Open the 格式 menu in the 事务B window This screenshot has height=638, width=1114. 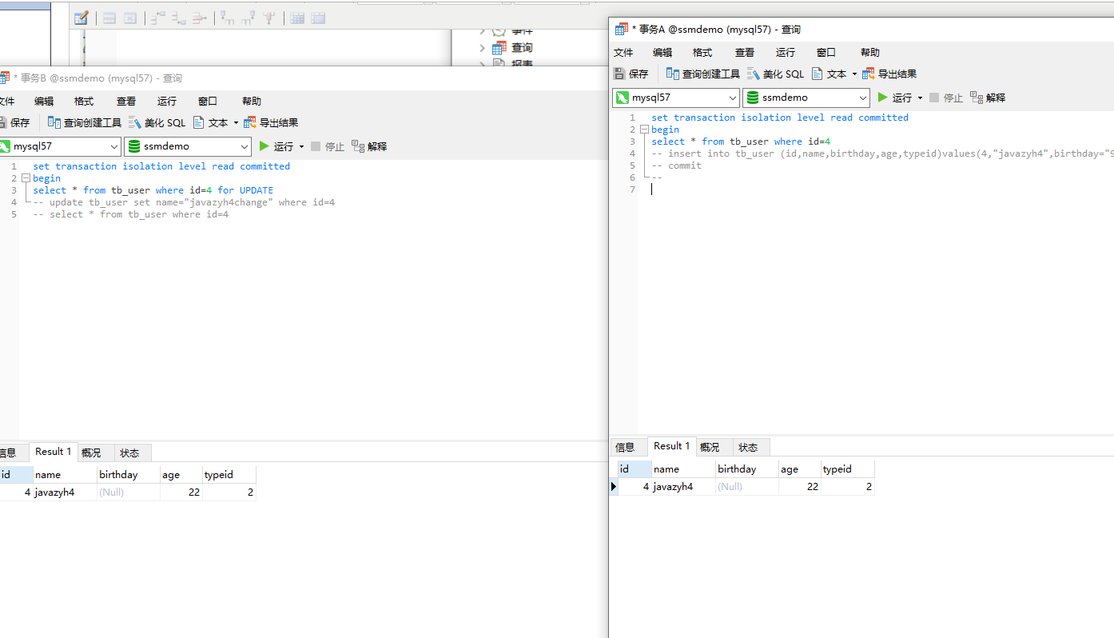(84, 101)
